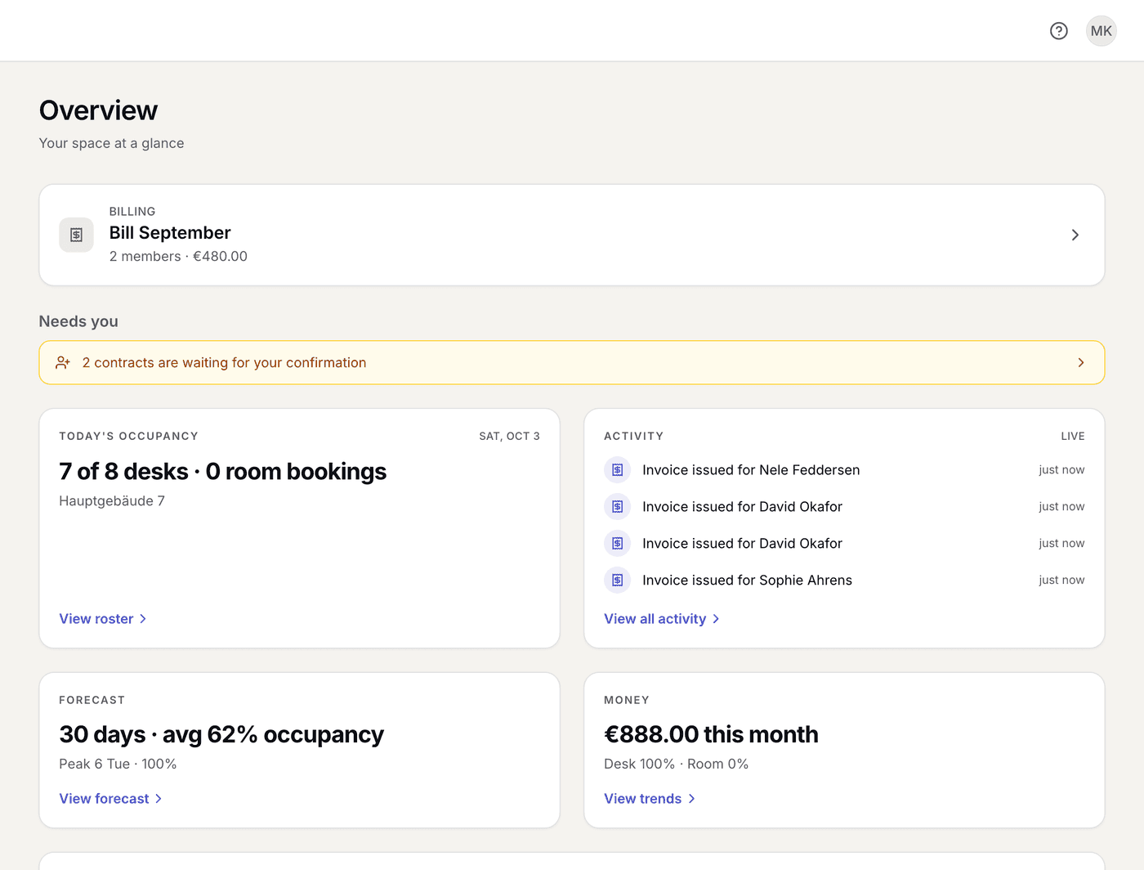
Task: Expand the Bill September card chevron
Action: pos(1075,235)
